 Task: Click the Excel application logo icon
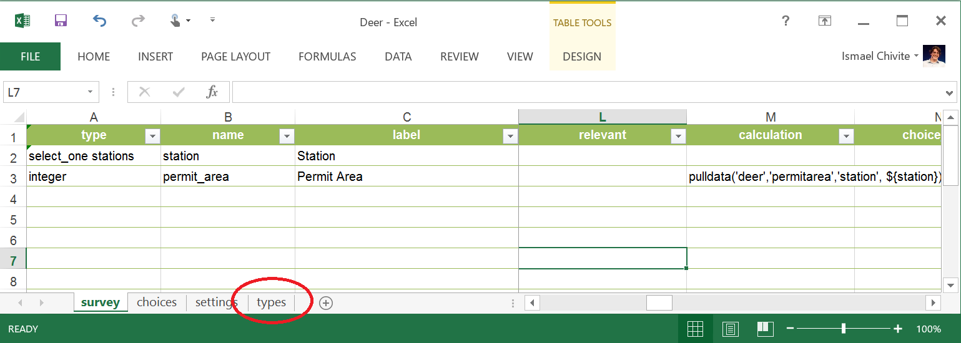(x=22, y=21)
